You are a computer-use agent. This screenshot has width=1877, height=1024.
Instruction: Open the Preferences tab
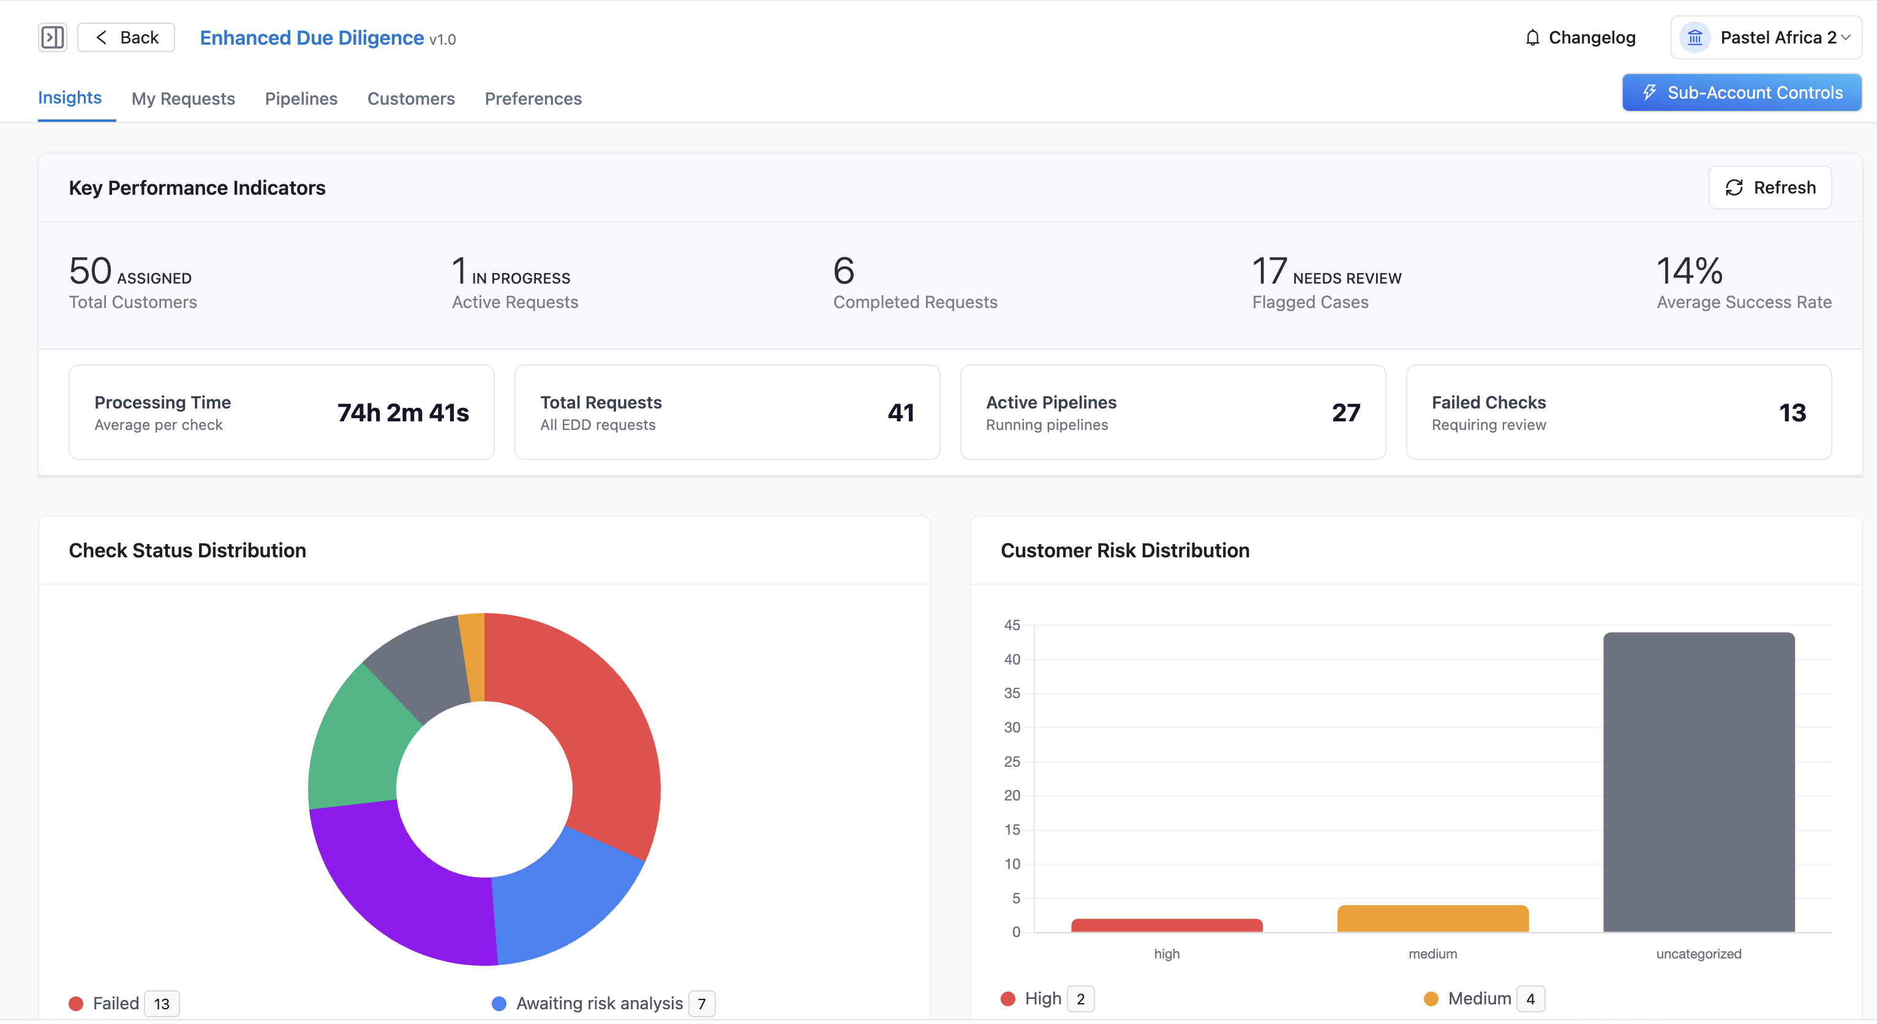point(533,99)
